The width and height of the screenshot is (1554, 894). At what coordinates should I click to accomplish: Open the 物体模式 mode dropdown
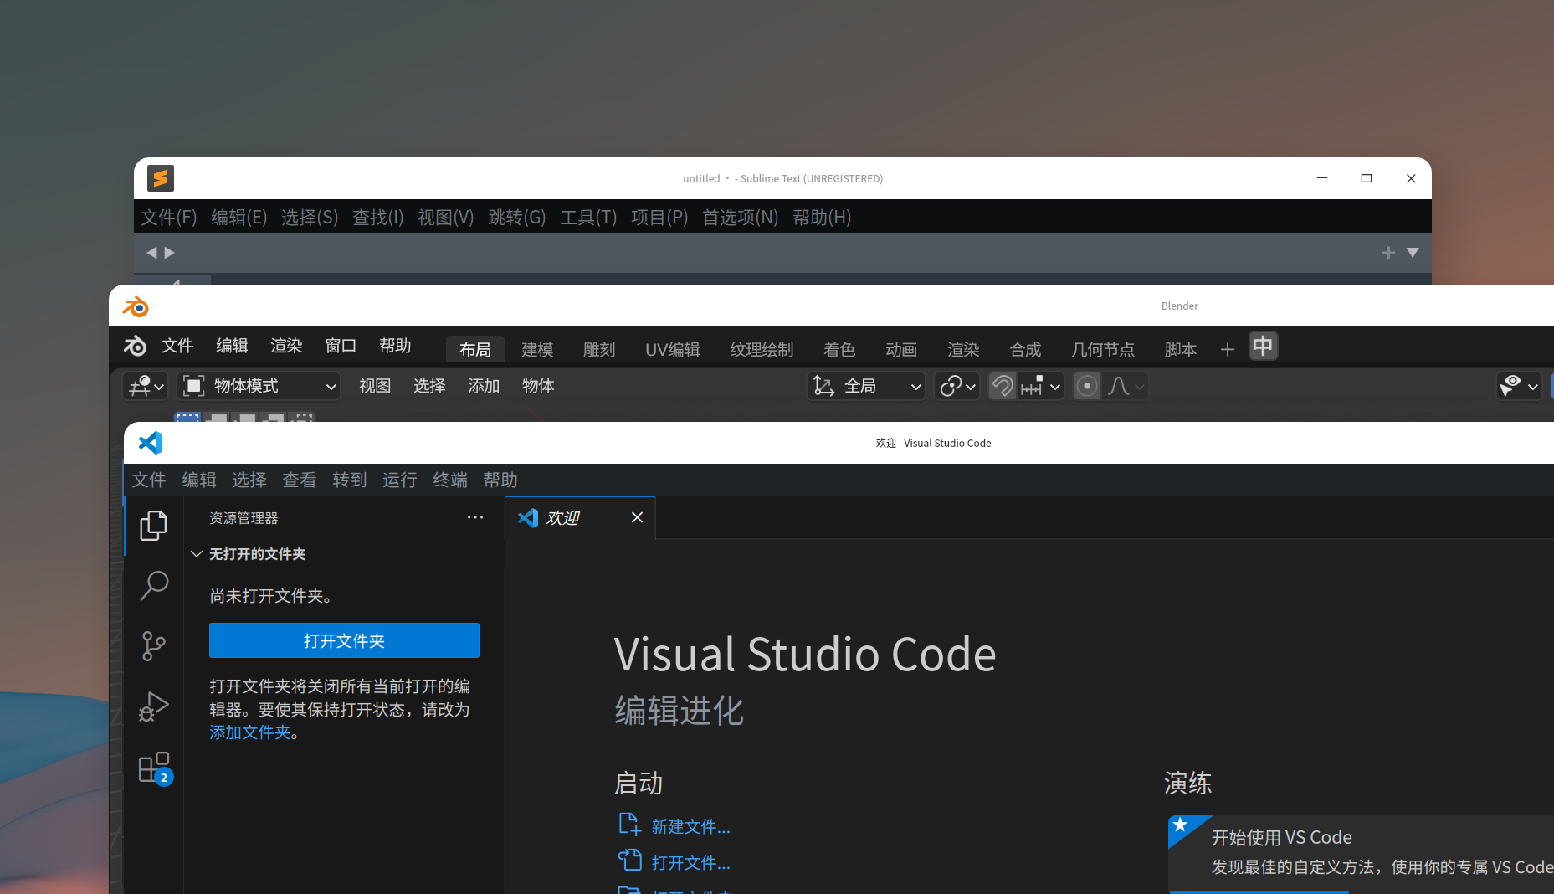[259, 386]
